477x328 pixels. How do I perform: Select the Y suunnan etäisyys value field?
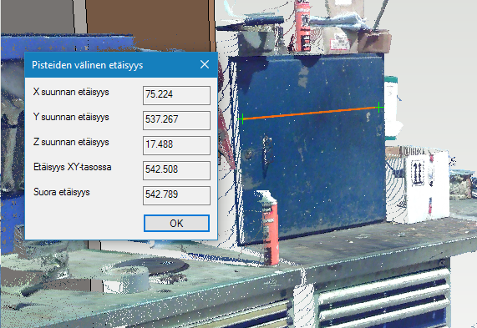(x=176, y=120)
